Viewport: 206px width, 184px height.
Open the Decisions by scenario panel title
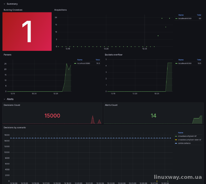point(15,127)
